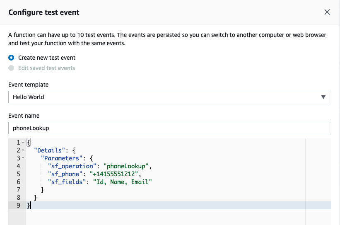
Task: Select Create new test event option
Action: click(x=11, y=58)
